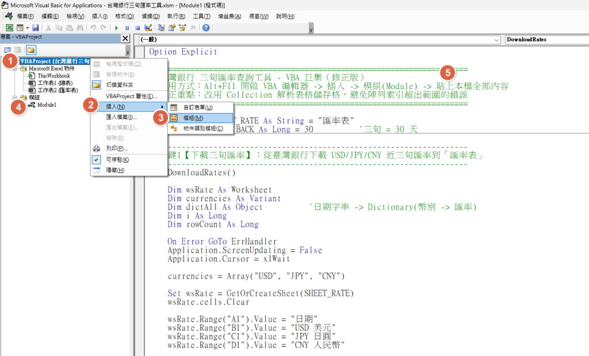
Task: Open the 說明(H) menu
Action: coord(285,17)
